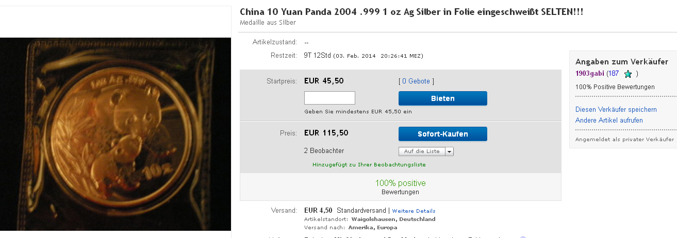Click the Sofort-Kaufen button
The image size is (677, 238).
(442, 134)
